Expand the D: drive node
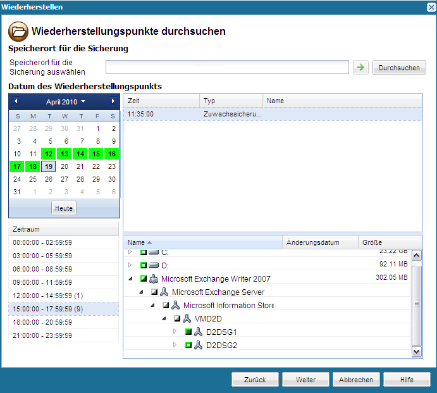Viewport: 437px width, 393px height. [x=130, y=265]
